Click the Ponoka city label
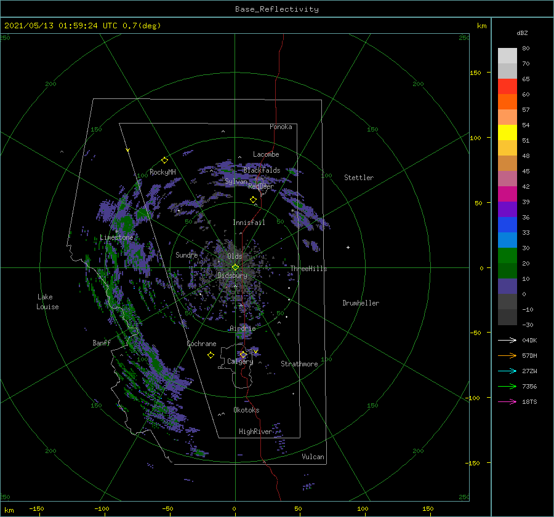 point(281,127)
